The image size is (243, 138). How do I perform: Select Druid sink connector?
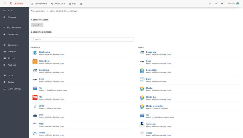click(x=149, y=79)
